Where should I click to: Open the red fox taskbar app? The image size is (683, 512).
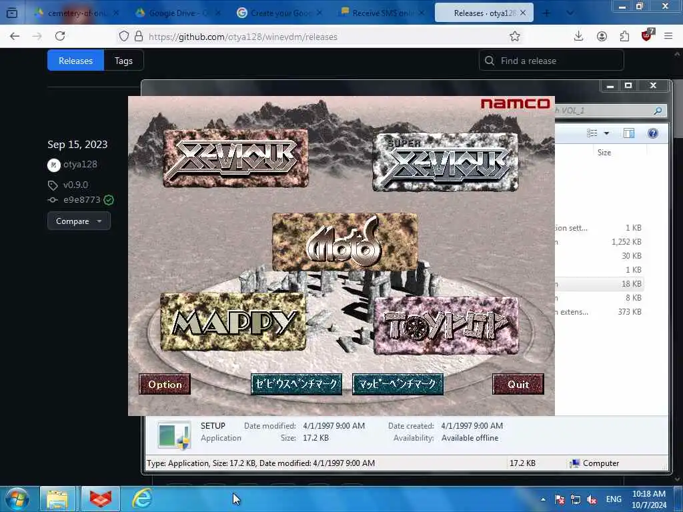(100, 499)
